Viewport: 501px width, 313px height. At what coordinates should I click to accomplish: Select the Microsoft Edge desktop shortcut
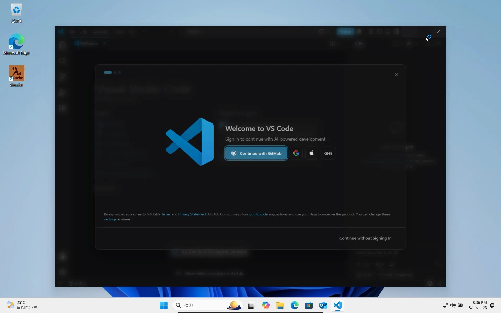(16, 44)
